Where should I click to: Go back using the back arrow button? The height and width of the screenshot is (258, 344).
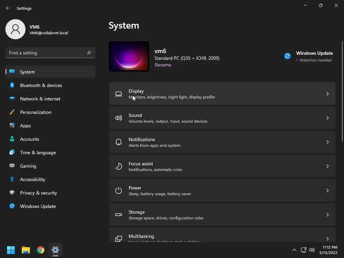click(8, 8)
